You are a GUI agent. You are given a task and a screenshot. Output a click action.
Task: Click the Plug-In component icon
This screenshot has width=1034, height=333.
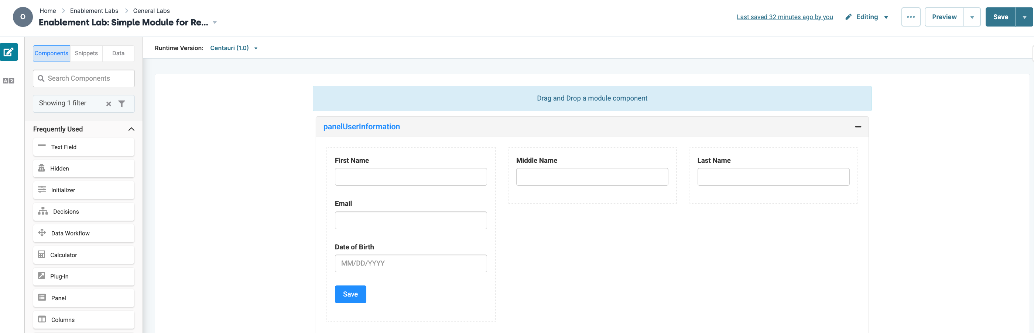click(42, 276)
